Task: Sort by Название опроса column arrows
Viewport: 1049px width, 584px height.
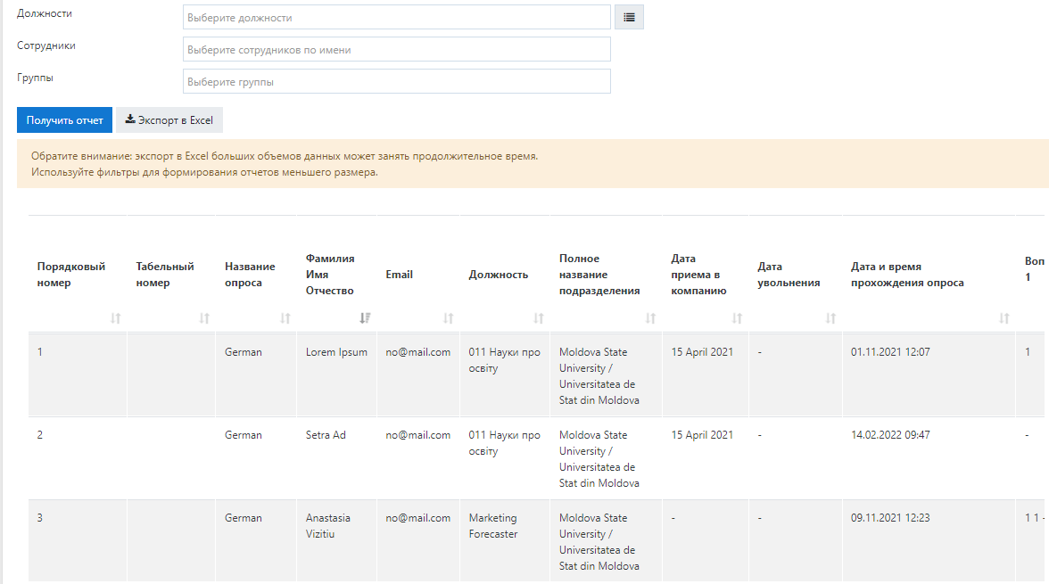Action: (285, 318)
